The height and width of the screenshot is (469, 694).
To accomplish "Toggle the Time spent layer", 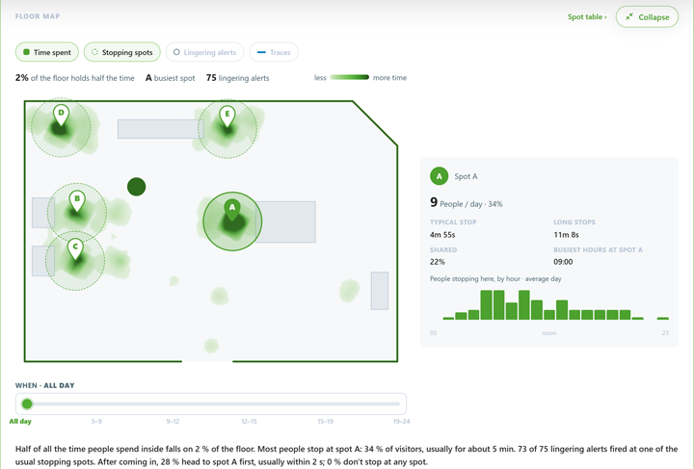I will (47, 52).
